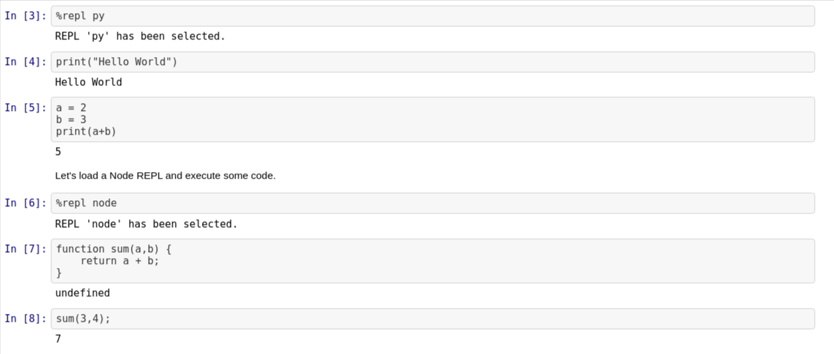
Task: Click the output value 5
Action: click(58, 152)
